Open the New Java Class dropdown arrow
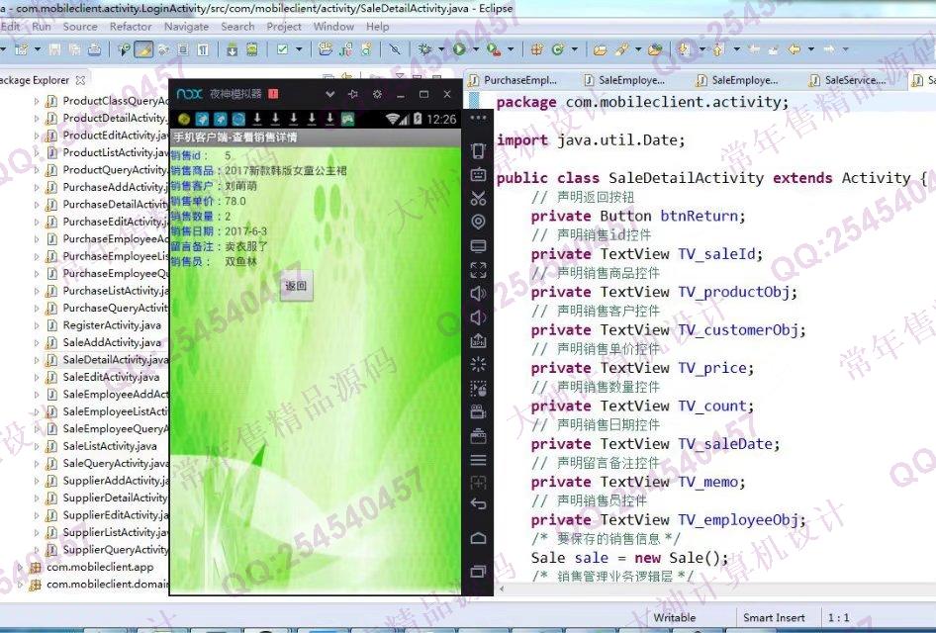Screen dimensions: 936x633 pos(574,49)
